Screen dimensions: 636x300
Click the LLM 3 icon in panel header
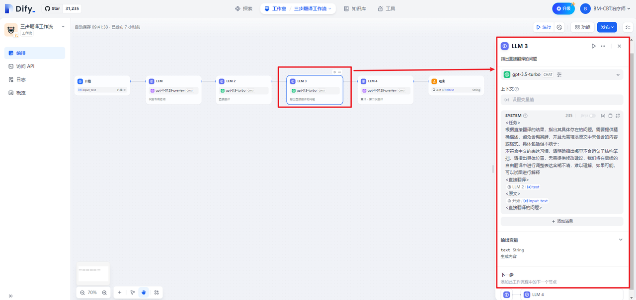pos(504,46)
